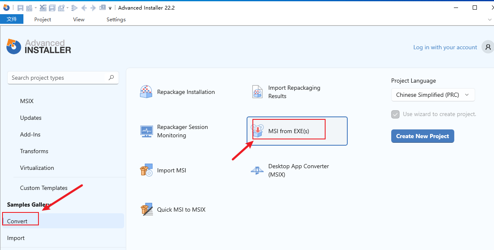Image resolution: width=494 pixels, height=250 pixels.
Task: Click the bricks-with-pin icon in quick access toolbar
Action: pos(61,8)
